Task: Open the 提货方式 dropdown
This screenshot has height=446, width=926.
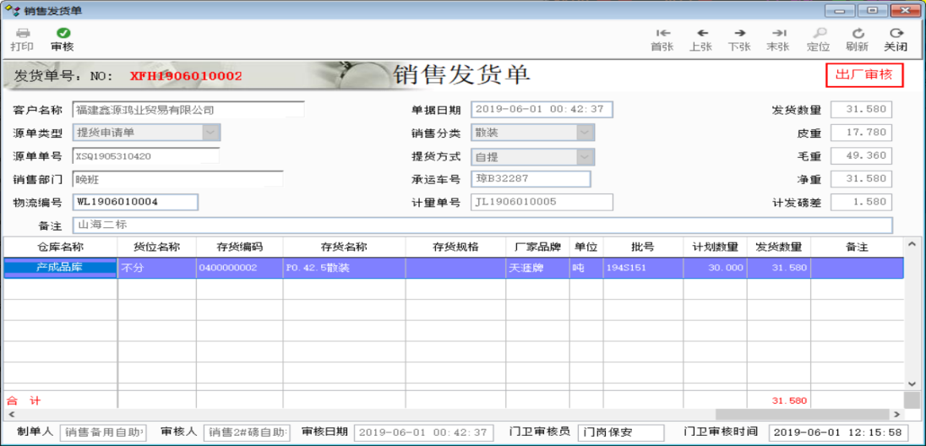Action: [x=585, y=157]
